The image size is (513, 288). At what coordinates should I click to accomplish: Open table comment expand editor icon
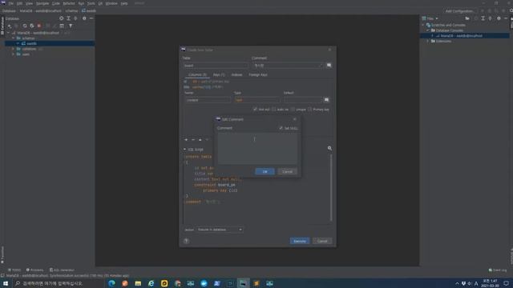point(329,66)
